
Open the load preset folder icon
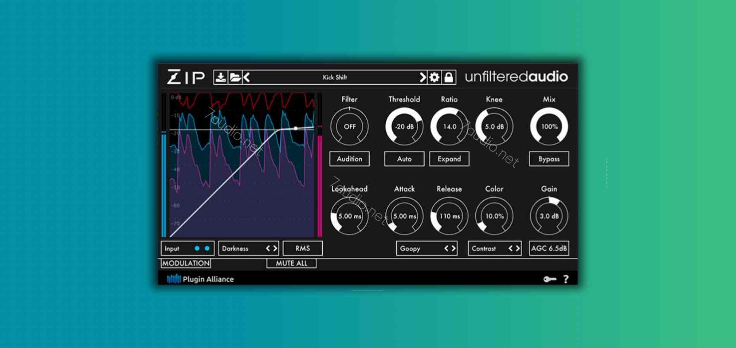point(235,77)
